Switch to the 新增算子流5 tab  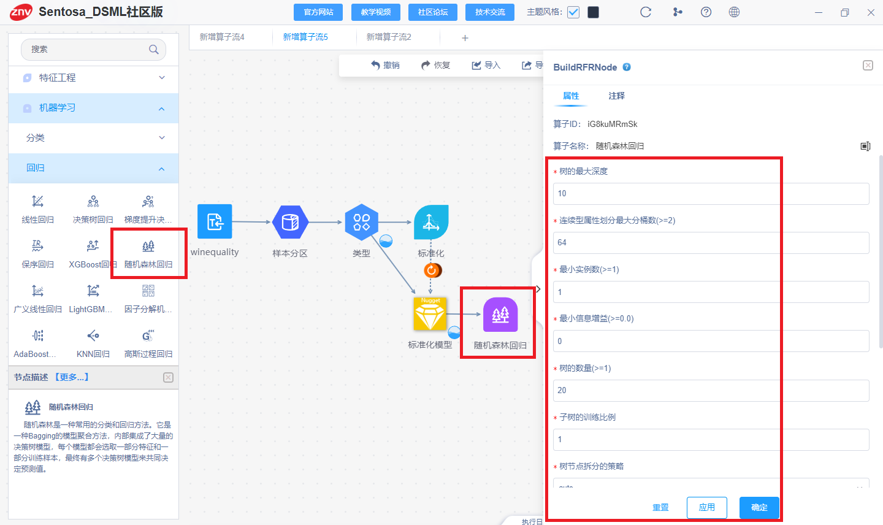point(305,37)
